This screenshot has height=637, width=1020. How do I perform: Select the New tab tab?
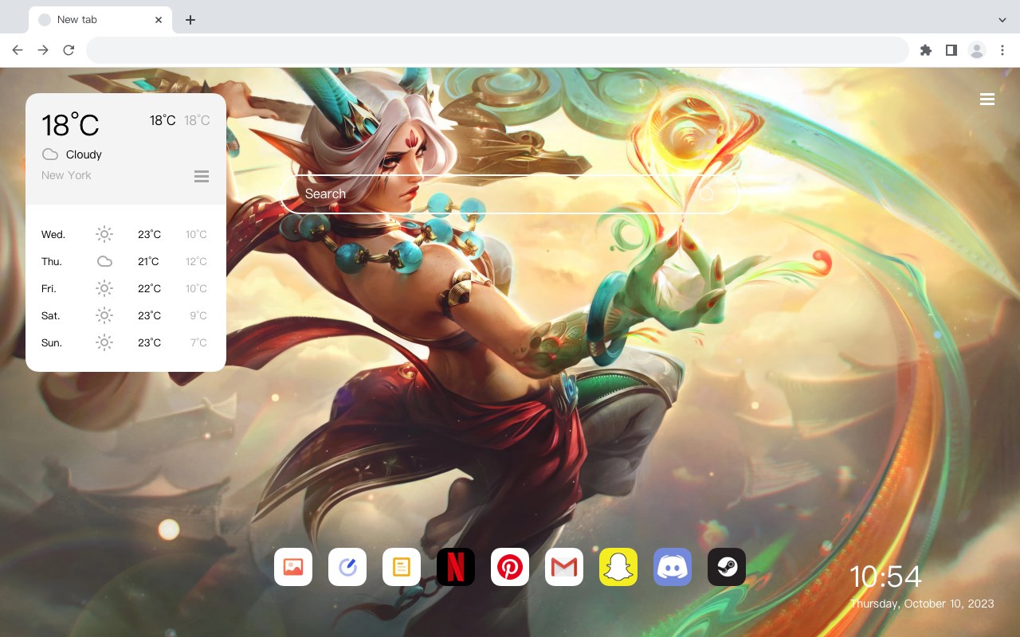point(100,20)
